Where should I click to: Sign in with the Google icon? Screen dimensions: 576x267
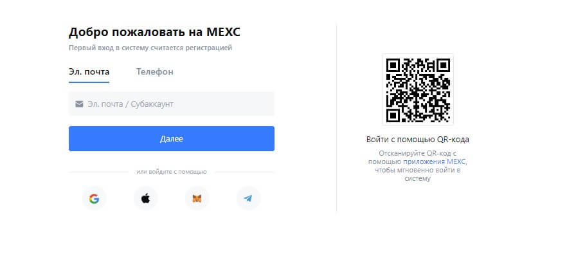pos(94,199)
